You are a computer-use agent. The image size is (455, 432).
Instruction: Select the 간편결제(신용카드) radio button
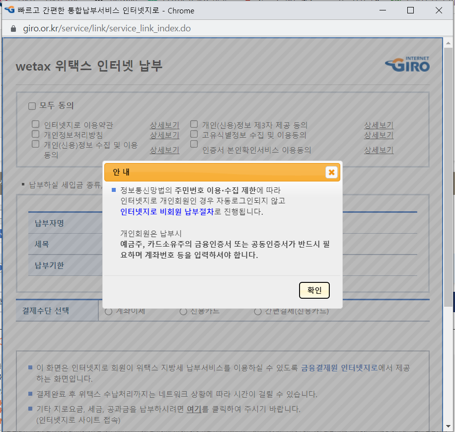[258, 312]
